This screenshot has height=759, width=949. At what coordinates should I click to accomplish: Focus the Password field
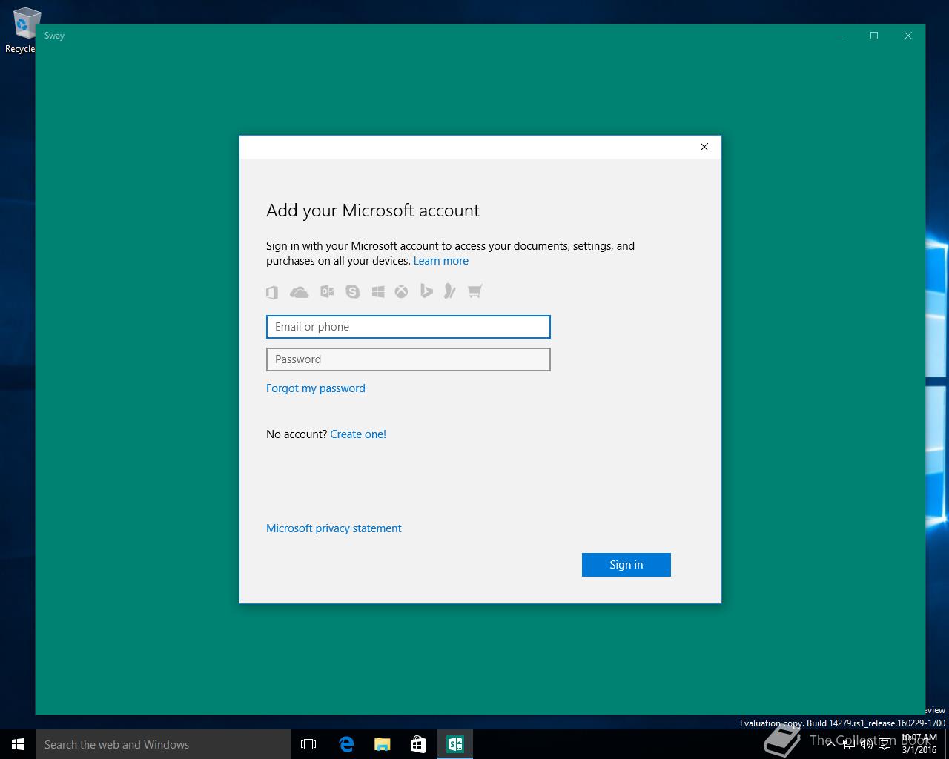point(409,359)
